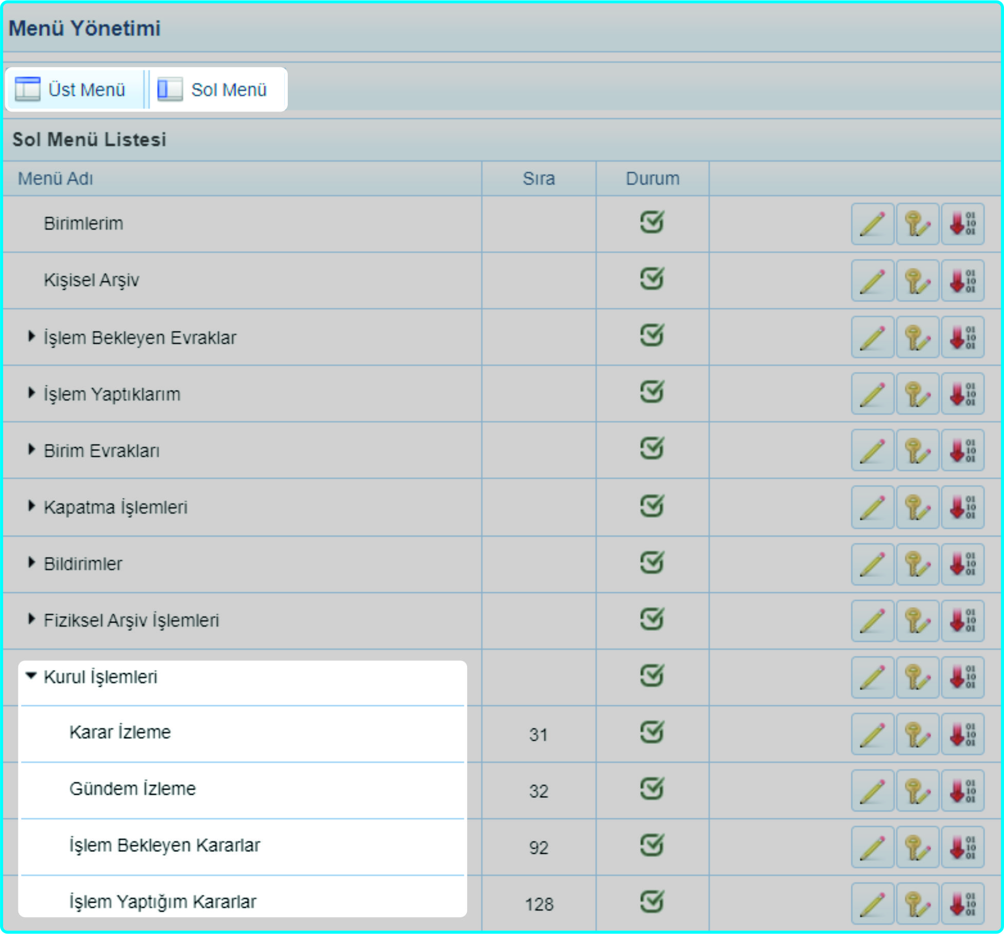Click pencil icon for Gündem İzleme row
This screenshot has height=934, width=1004.
872,791
